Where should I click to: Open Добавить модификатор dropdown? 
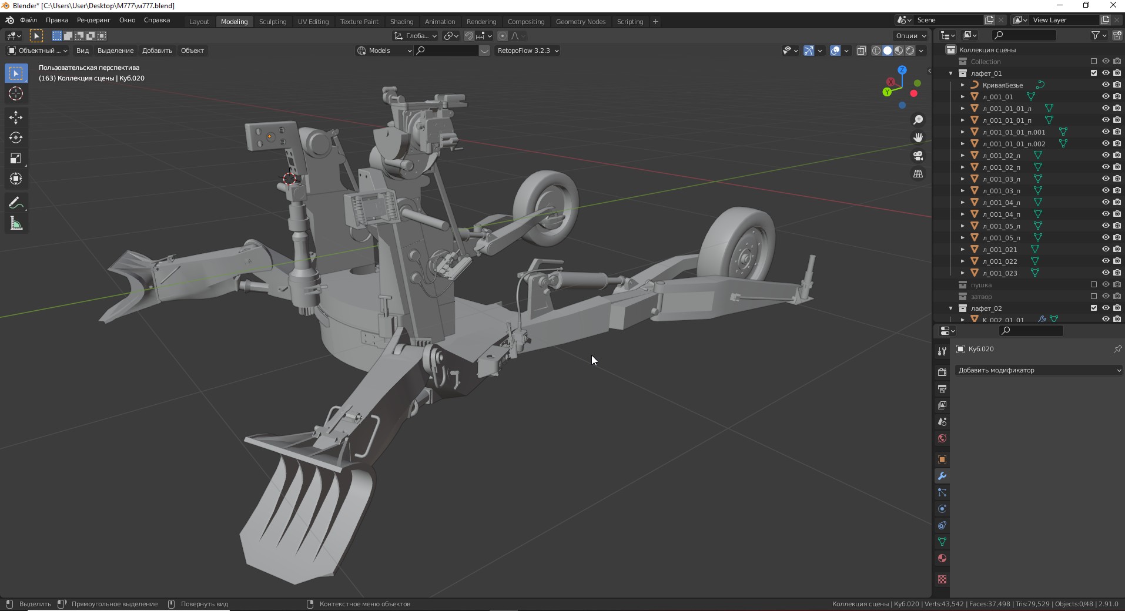tap(1039, 370)
